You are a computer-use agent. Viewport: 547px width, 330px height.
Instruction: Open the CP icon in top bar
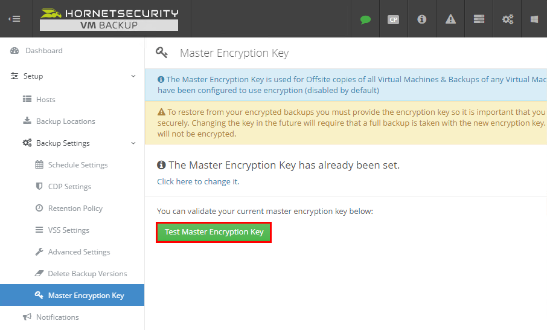(x=394, y=19)
